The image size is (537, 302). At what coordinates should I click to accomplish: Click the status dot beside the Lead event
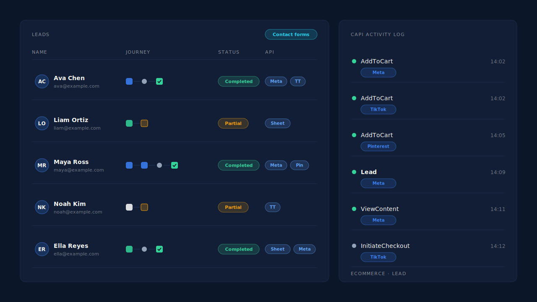[x=354, y=172]
